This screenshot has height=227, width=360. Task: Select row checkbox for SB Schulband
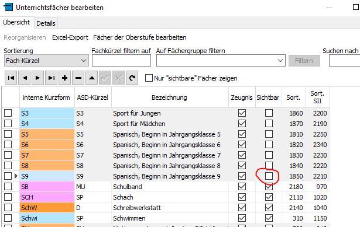click(8, 187)
